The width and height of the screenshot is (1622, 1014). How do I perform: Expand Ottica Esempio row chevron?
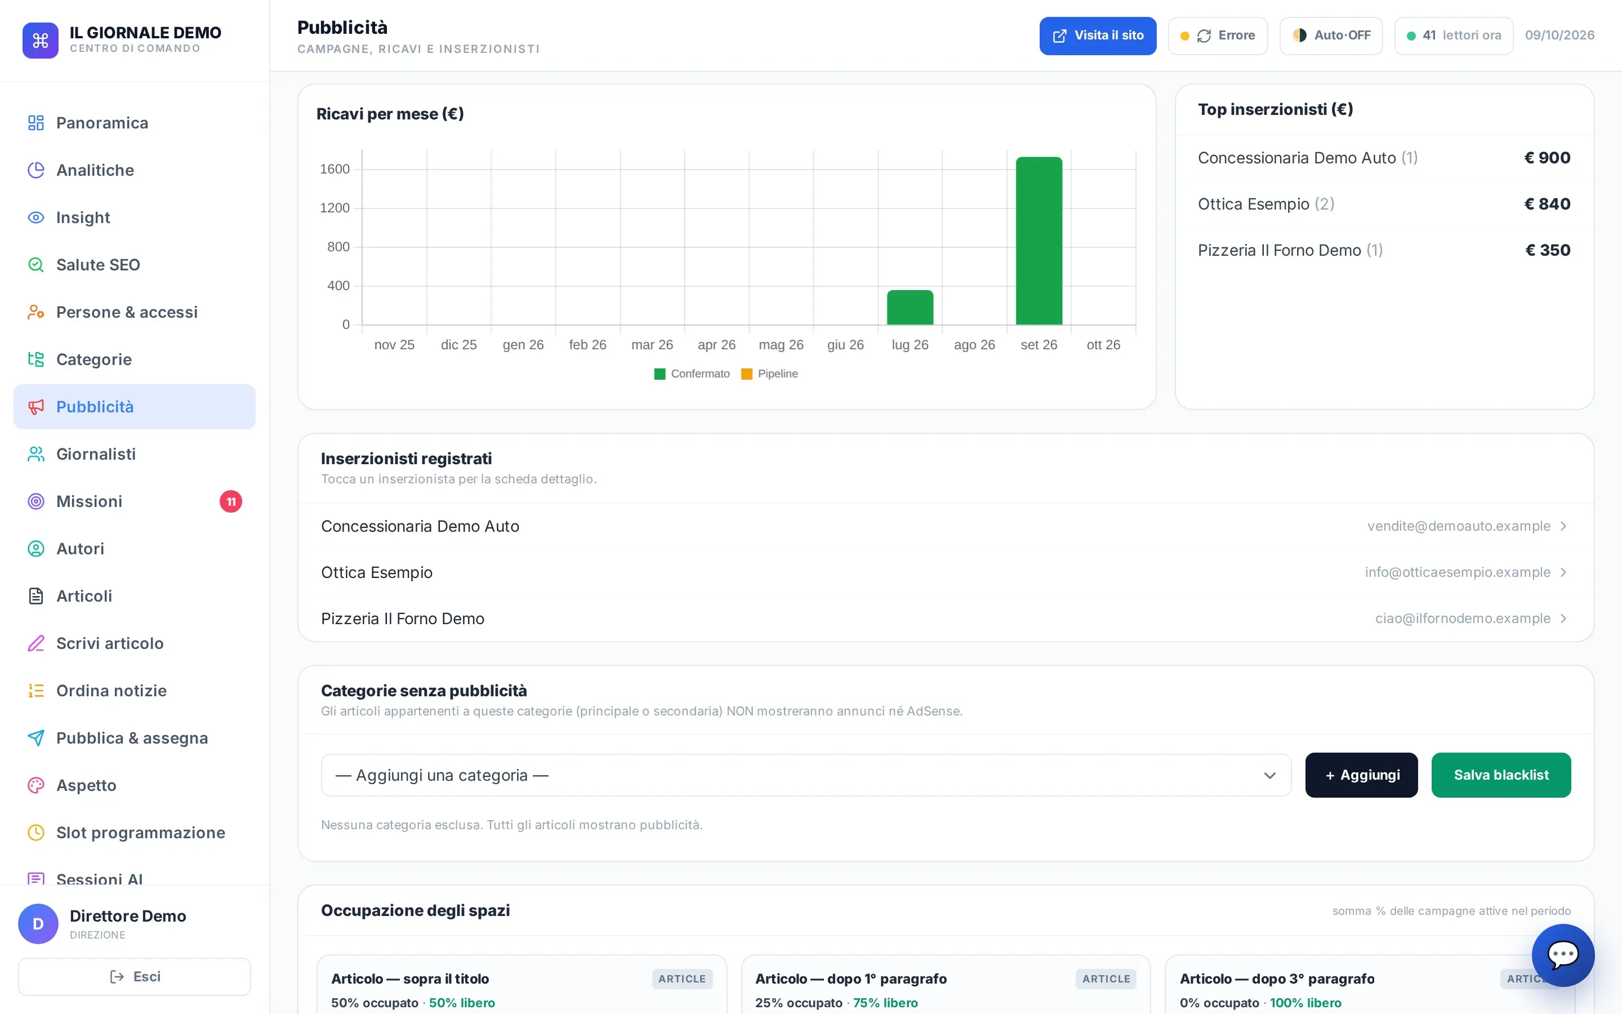click(x=1563, y=572)
